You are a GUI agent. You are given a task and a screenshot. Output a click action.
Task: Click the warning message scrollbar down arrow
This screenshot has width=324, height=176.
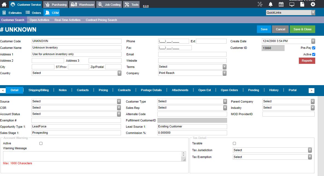click(x=184, y=155)
